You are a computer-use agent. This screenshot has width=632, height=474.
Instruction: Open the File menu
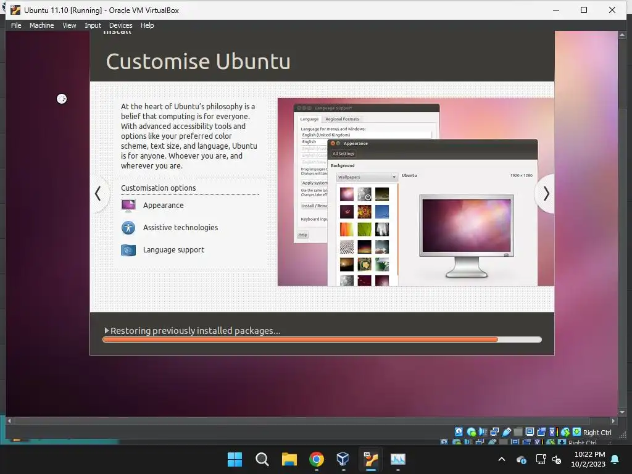(x=16, y=25)
